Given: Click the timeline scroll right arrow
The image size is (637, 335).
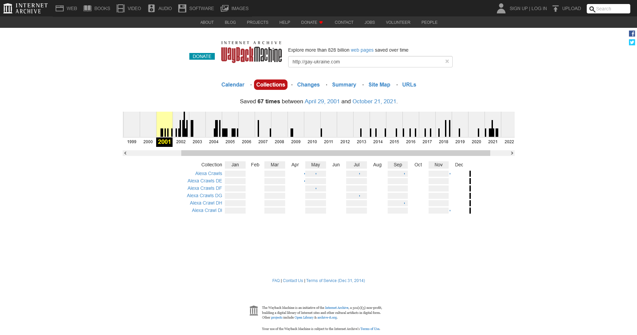Looking at the screenshot, I should [512, 153].
